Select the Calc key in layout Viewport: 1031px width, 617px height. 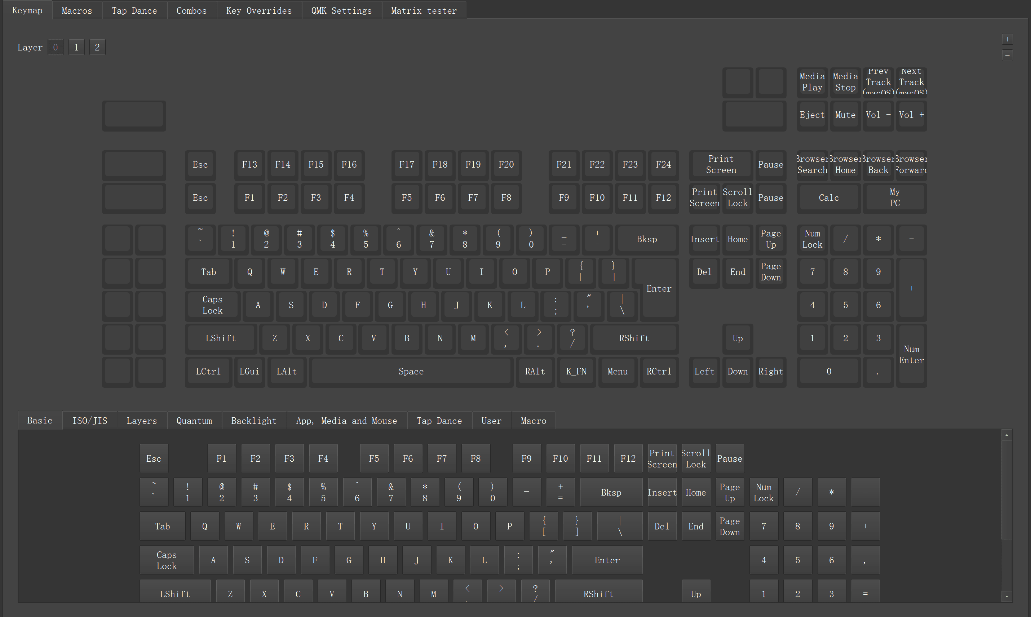(x=828, y=197)
